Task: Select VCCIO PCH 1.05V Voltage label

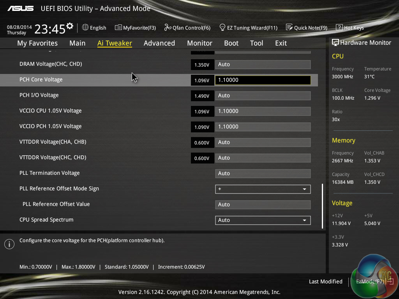Action: (x=51, y=126)
